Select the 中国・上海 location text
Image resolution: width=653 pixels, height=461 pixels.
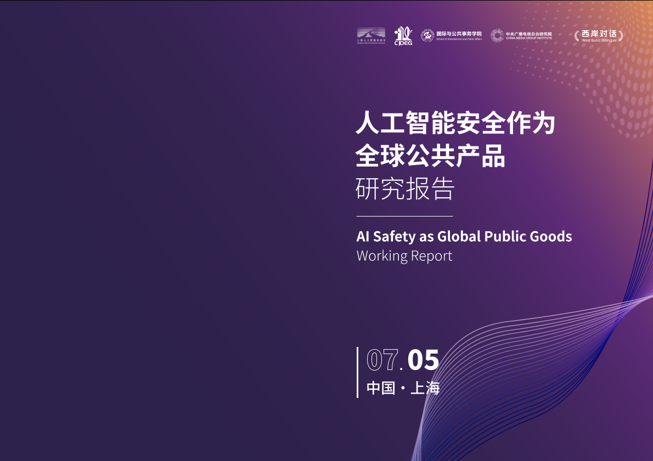click(x=403, y=388)
